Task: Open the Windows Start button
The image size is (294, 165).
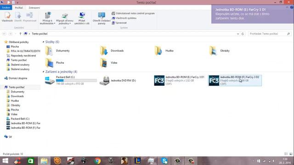Action: 5,161
